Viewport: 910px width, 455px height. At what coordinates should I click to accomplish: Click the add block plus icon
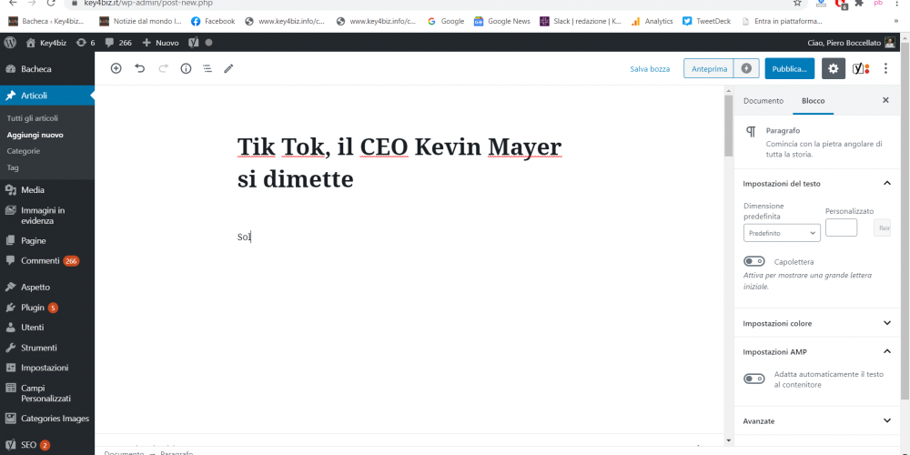[x=116, y=68]
